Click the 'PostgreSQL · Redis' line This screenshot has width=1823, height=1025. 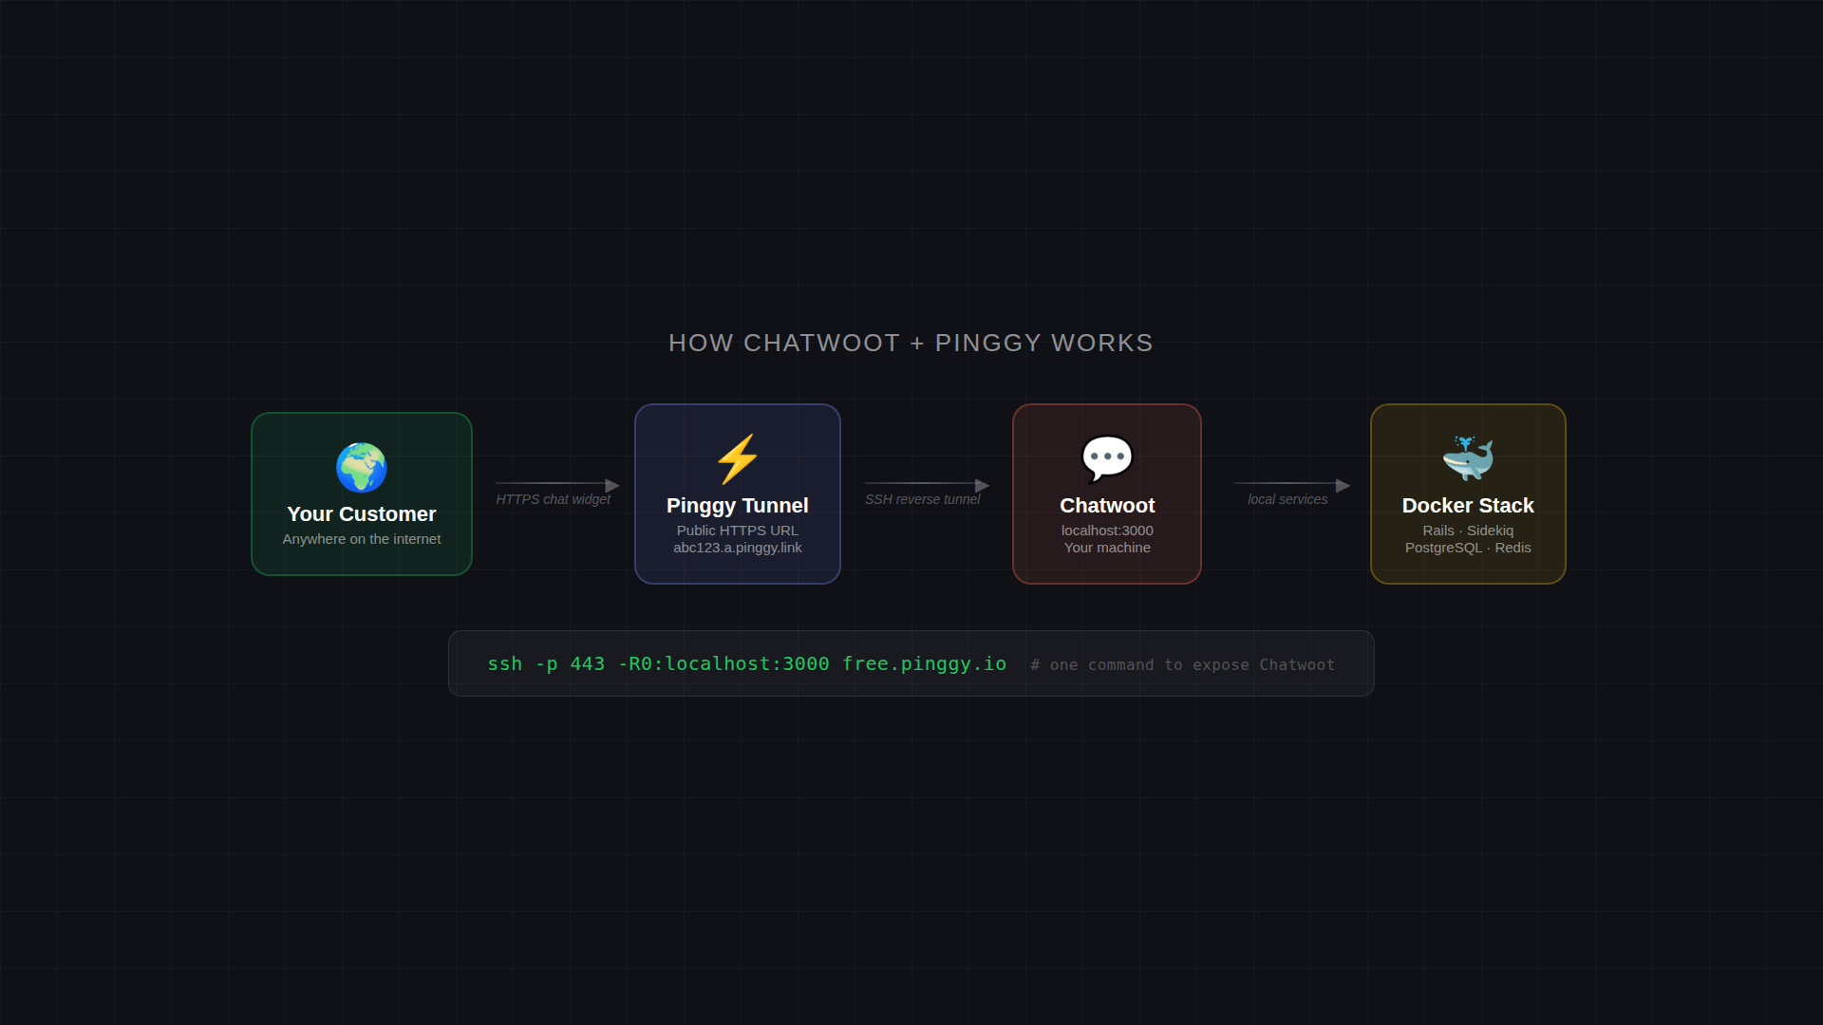[1468, 548]
